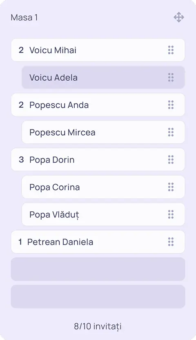Viewport: 196px width, 340px height.
Task: Select the Petrean Daniela guest entry
Action: (98, 242)
